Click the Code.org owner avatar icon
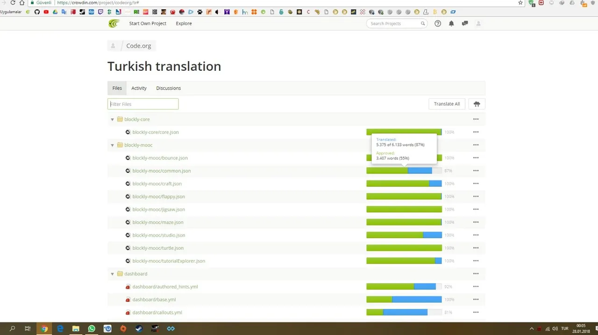The width and height of the screenshot is (598, 335). 113,46
